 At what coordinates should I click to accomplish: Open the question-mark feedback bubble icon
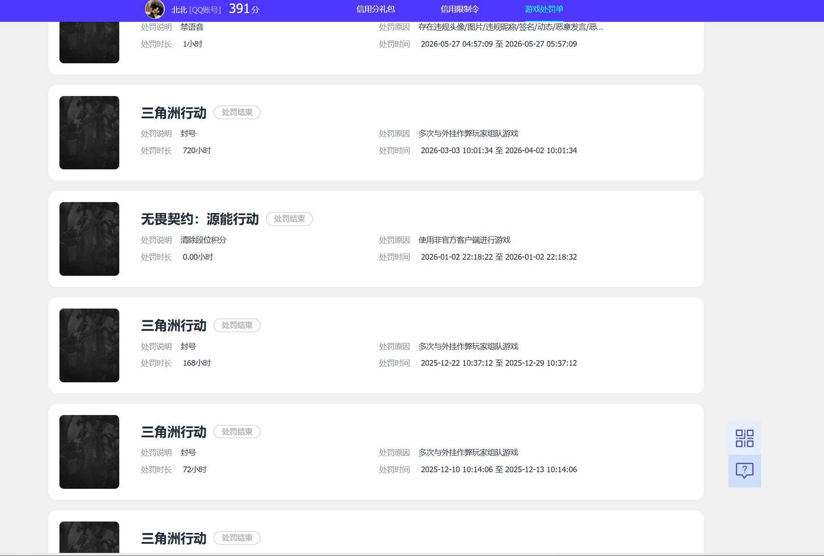point(744,471)
